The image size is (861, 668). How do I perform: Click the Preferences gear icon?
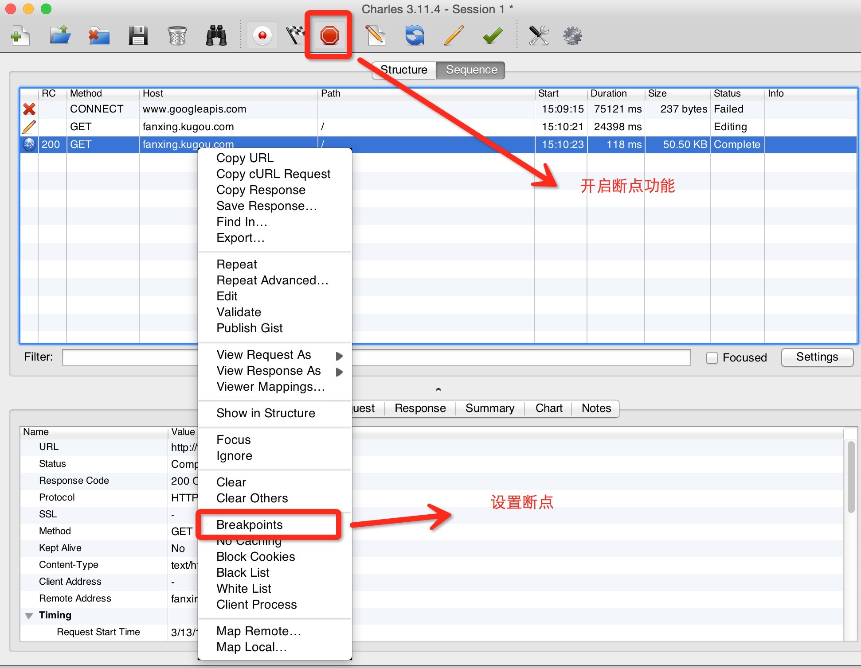tap(572, 37)
